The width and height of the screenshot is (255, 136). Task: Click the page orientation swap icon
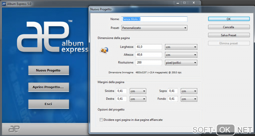[104, 50]
